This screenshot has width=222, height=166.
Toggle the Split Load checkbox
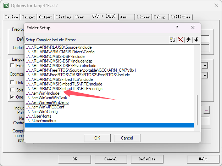coord(12,90)
